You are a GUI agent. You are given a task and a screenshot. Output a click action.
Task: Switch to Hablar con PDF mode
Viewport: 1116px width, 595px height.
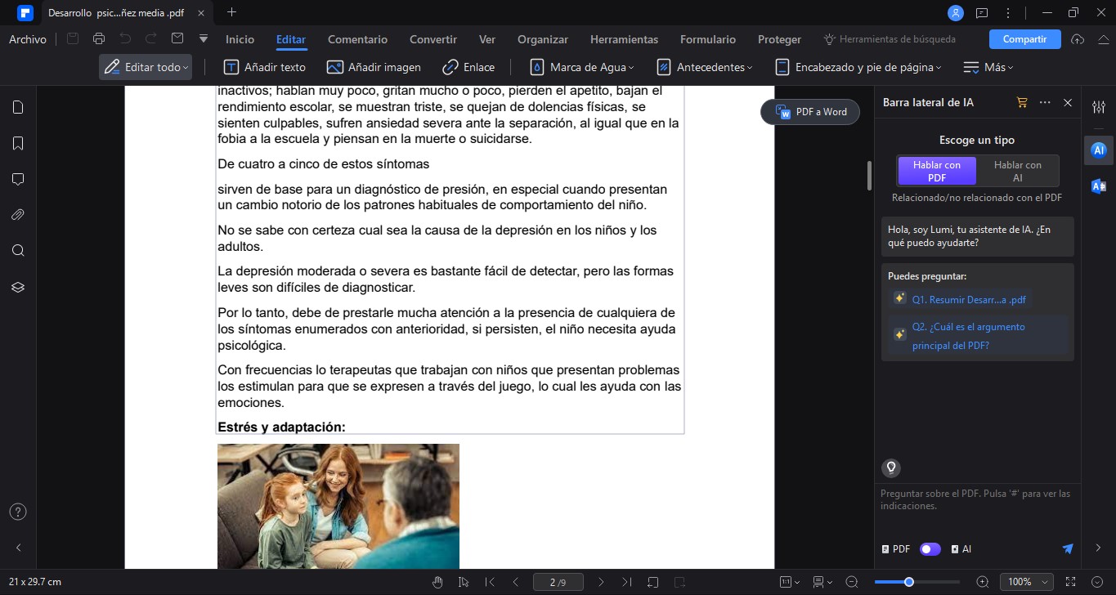(936, 172)
